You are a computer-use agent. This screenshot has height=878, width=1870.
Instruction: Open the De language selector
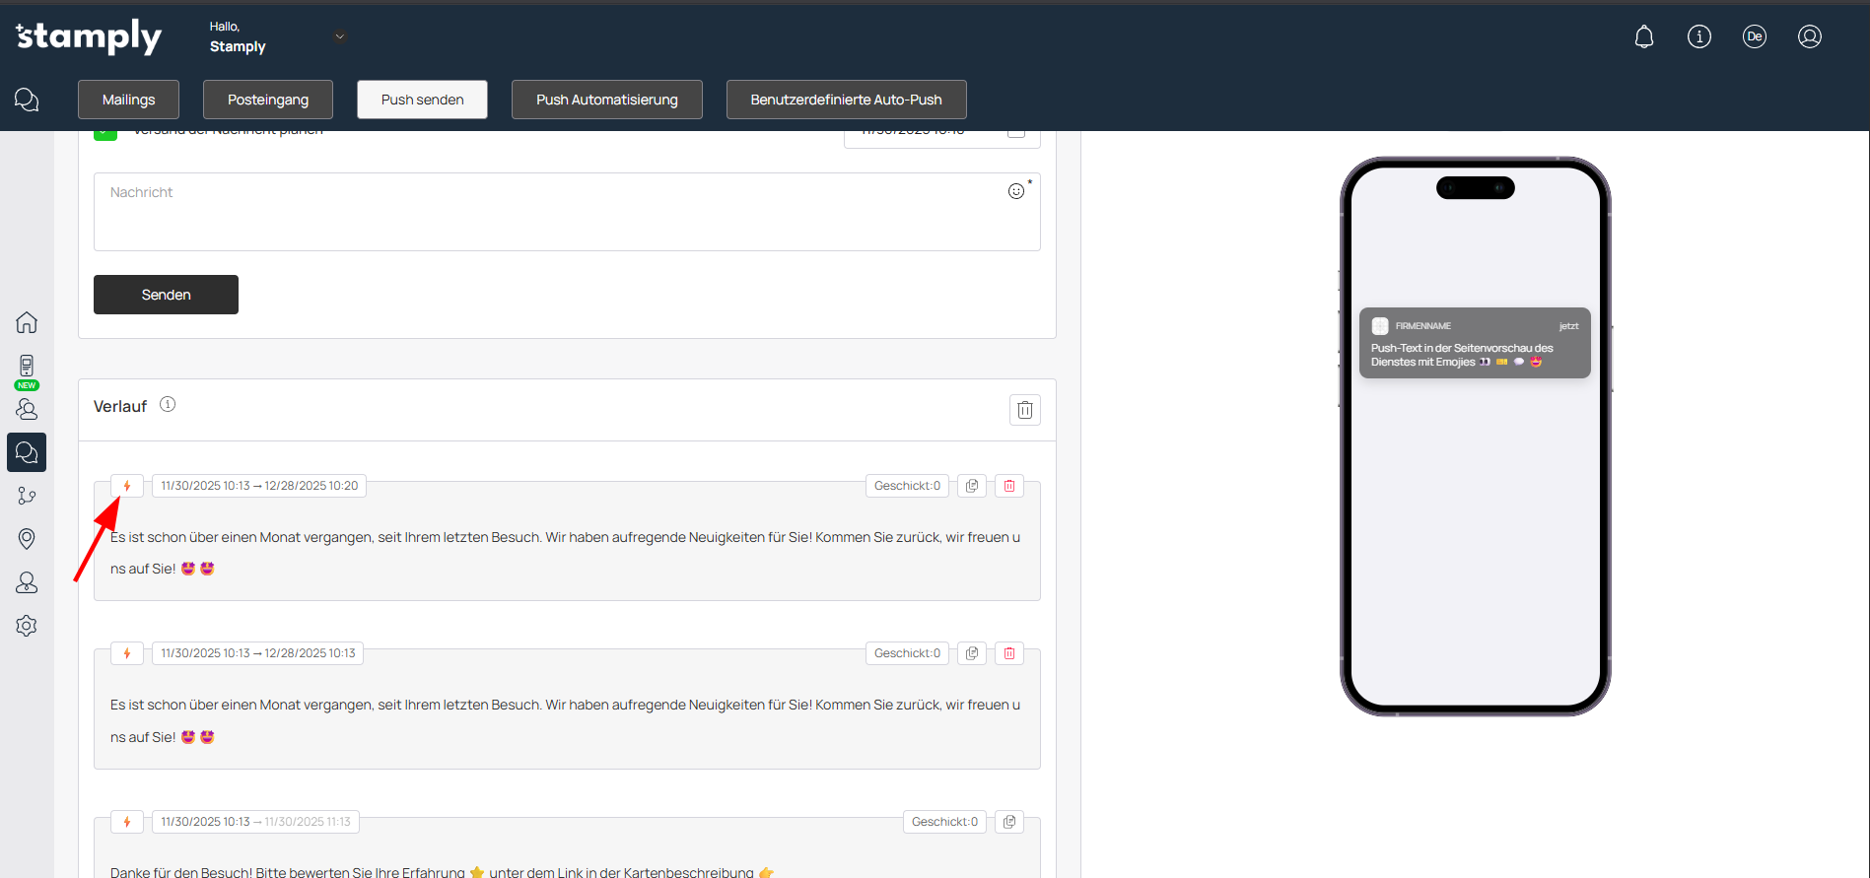1754,37
